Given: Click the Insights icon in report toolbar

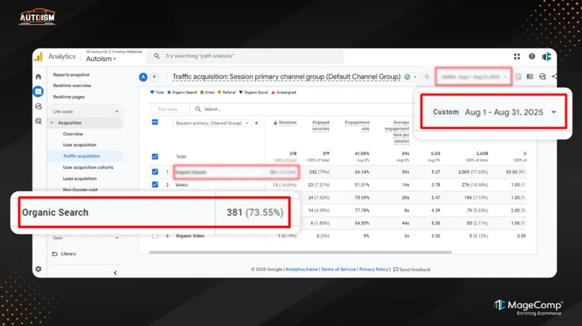Looking at the screenshot, I should click(x=542, y=77).
